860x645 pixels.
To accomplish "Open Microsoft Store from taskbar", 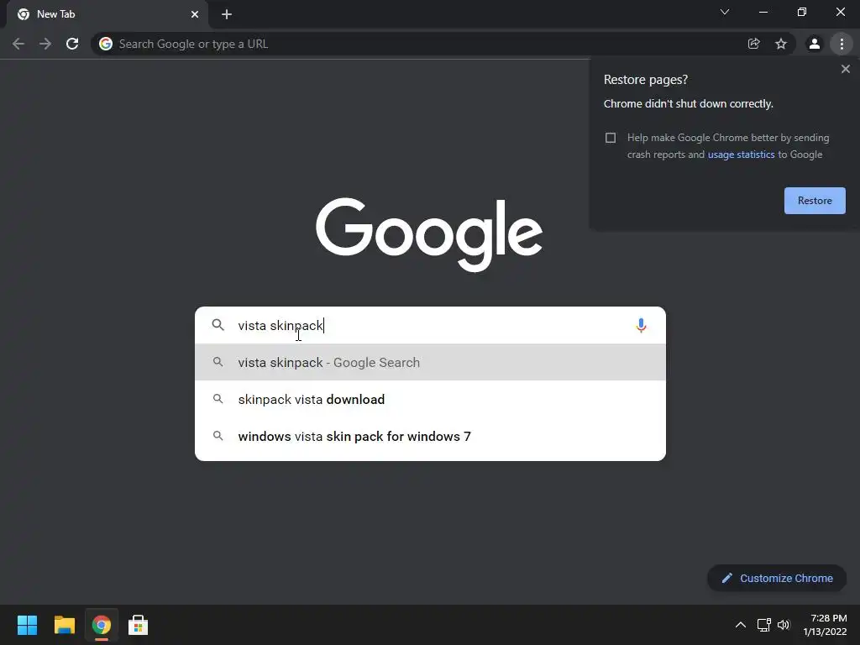I will pos(138,625).
